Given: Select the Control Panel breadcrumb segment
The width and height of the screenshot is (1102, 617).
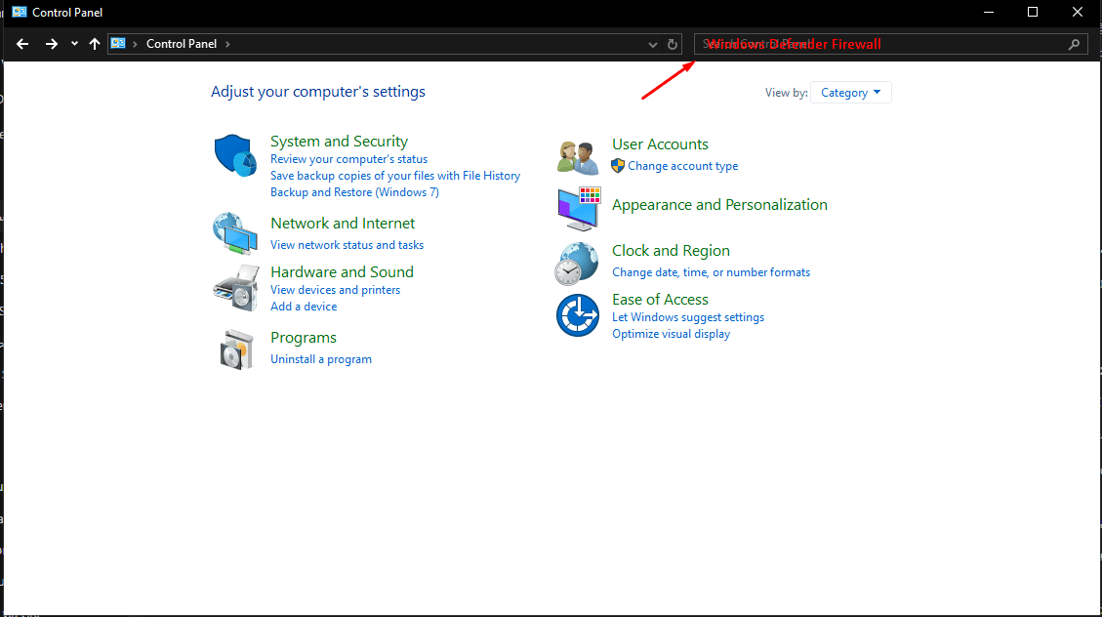Looking at the screenshot, I should pos(182,44).
